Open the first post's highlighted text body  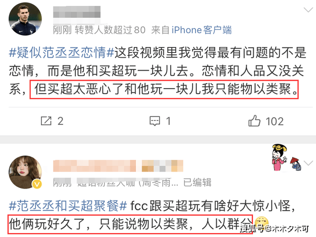[164, 90]
